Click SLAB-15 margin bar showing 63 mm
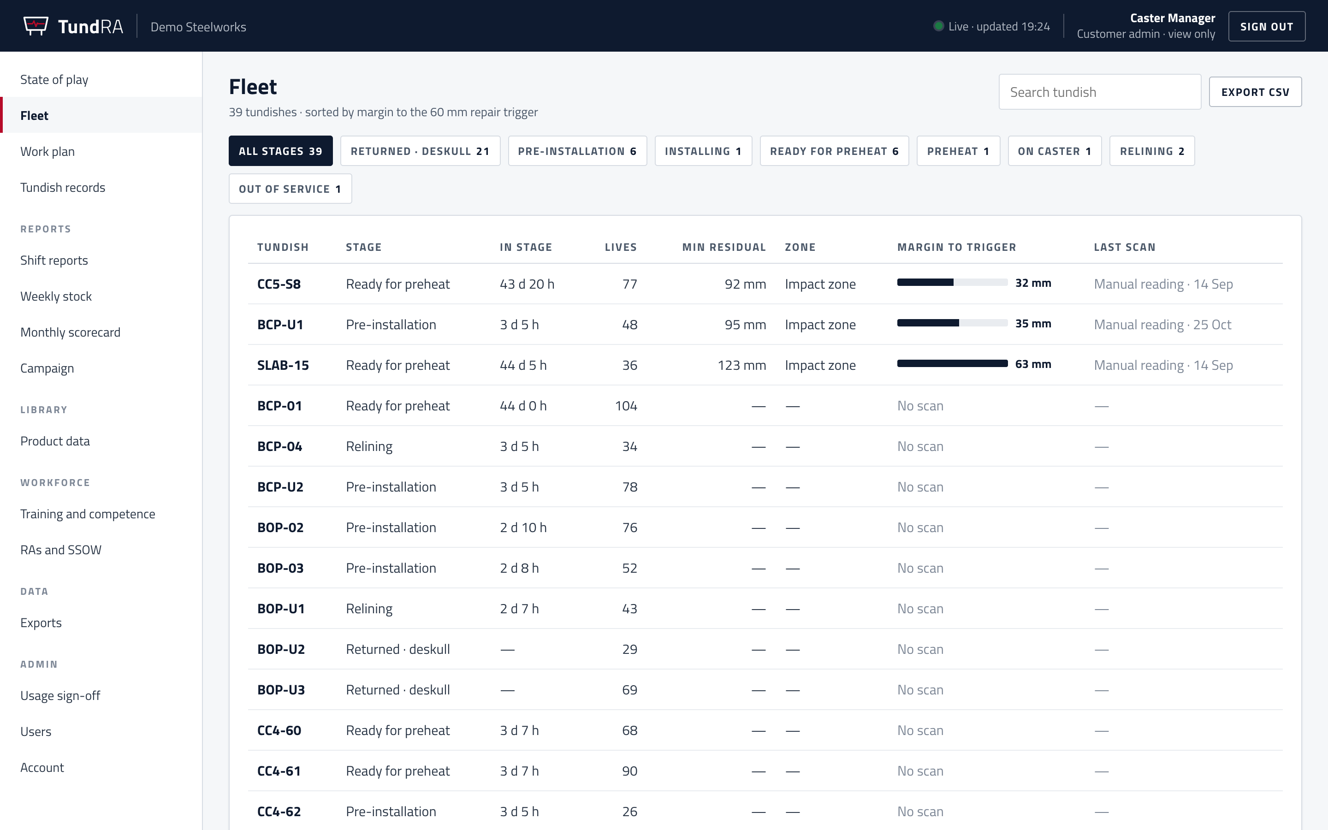This screenshot has width=1328, height=830. pos(952,363)
